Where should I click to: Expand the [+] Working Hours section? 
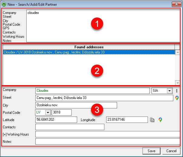click(x=5, y=134)
